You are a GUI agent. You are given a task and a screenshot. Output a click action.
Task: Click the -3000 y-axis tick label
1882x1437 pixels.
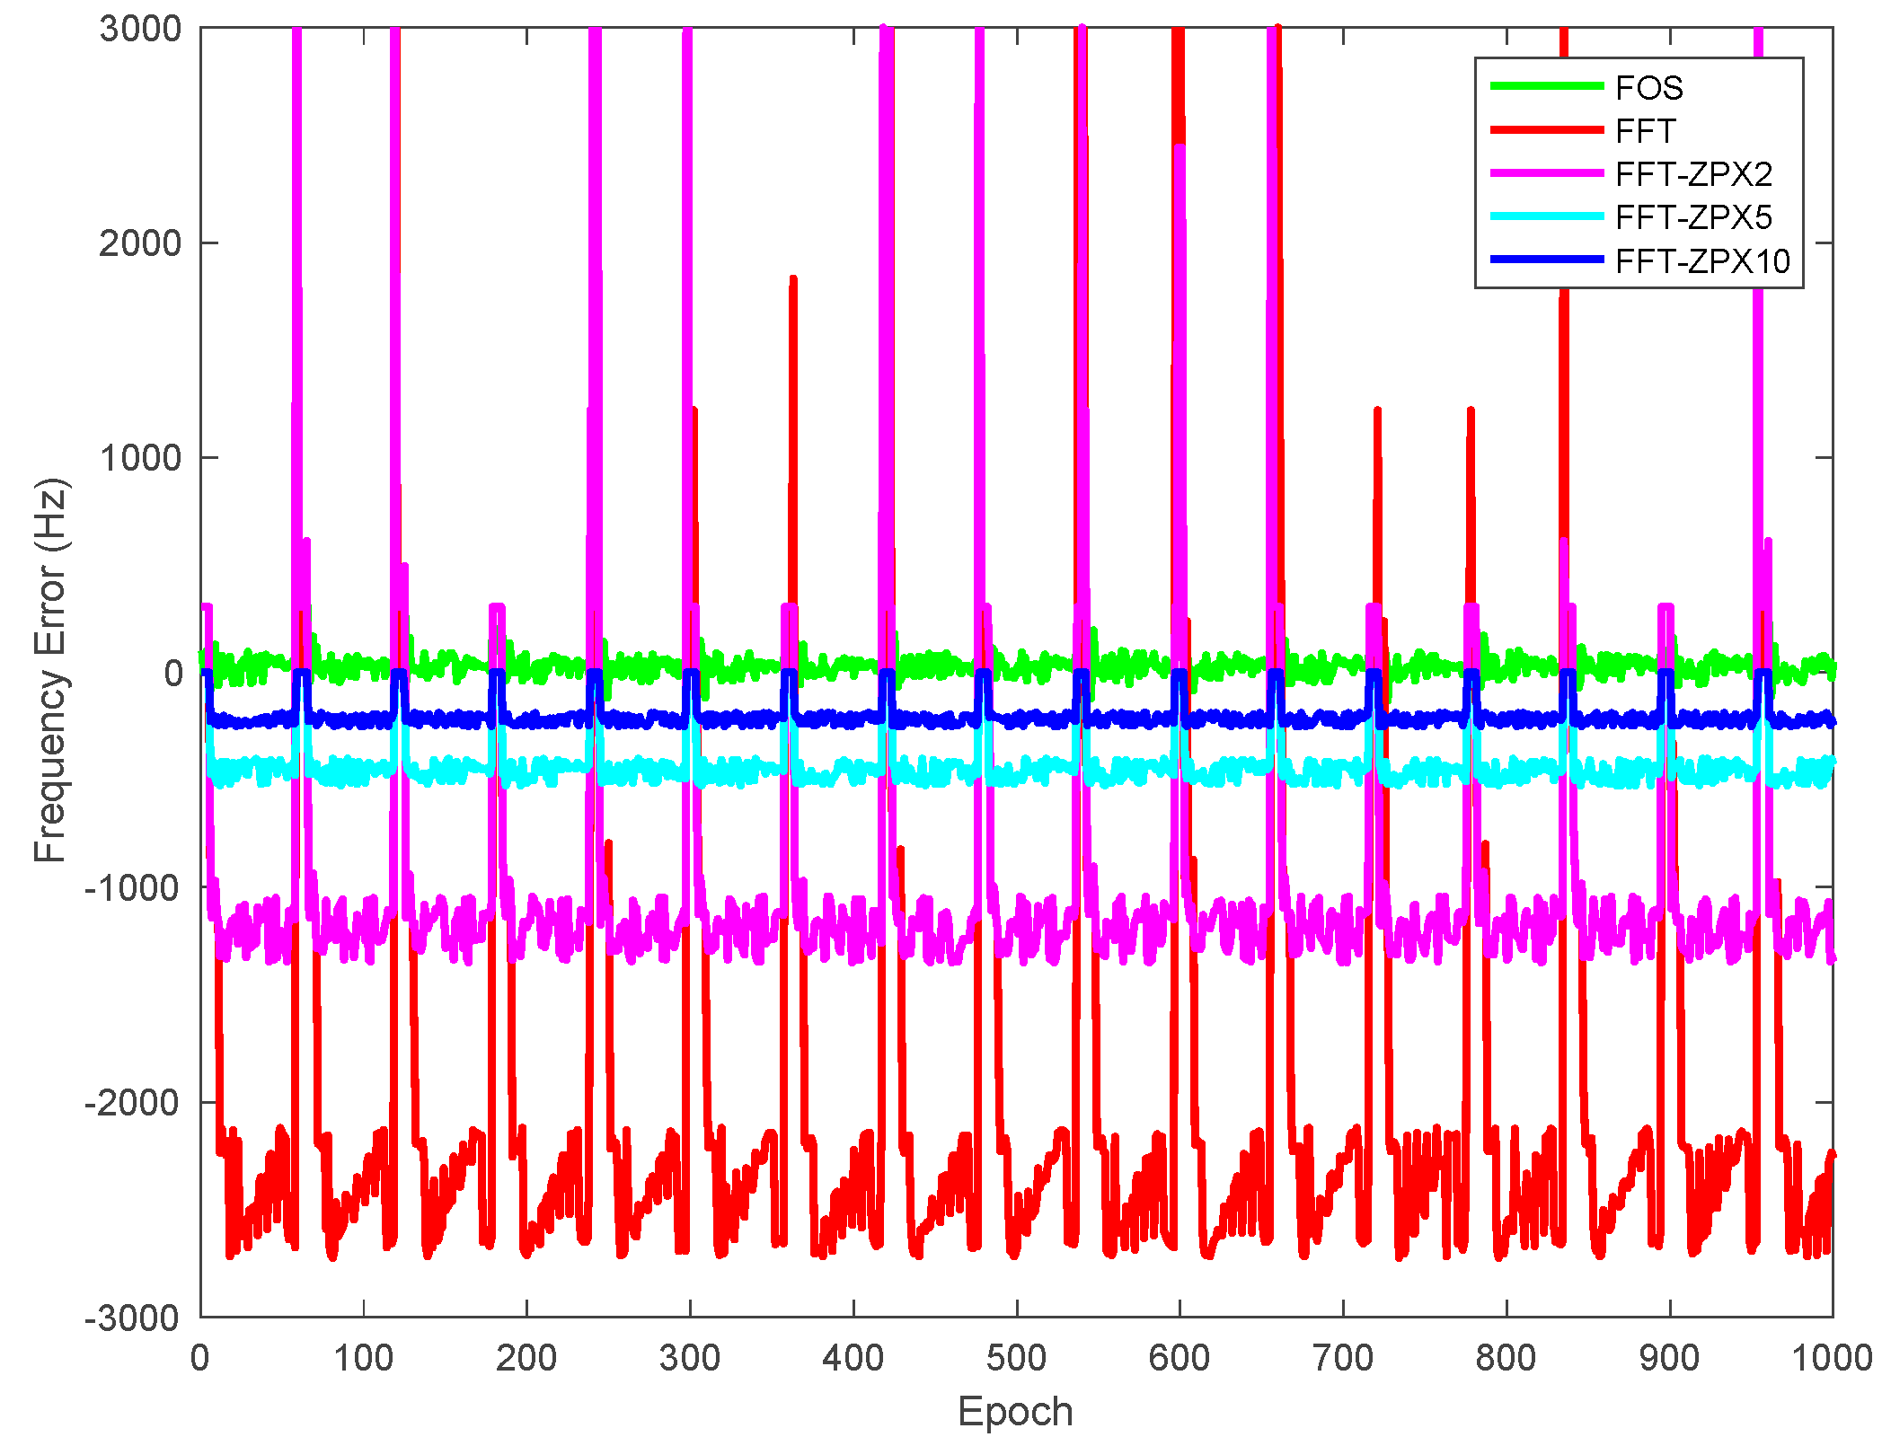(x=132, y=1318)
